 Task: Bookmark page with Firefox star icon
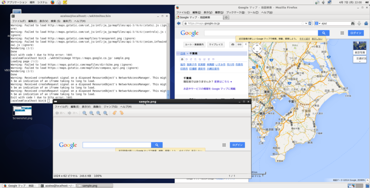[302, 23]
